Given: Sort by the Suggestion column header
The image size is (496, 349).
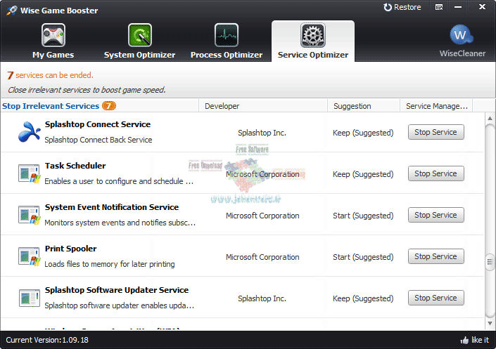Looking at the screenshot, I should coord(352,106).
